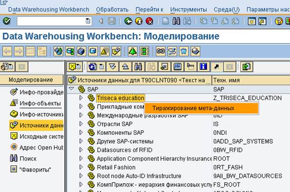Open the Обработать menu
Image resolution: width=290 pixels, height=192 pixels.
[112, 10]
